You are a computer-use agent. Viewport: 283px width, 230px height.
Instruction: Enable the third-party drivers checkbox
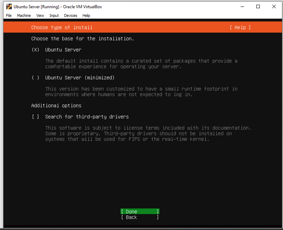click(x=36, y=117)
